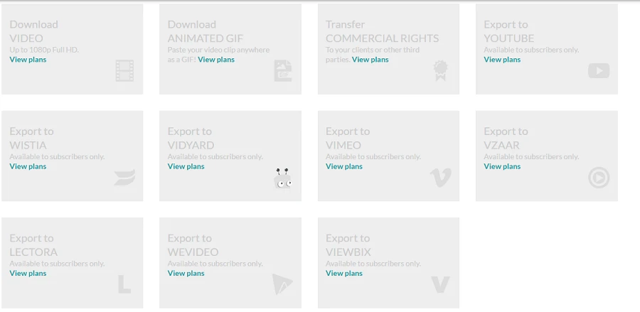640x312 pixels.
Task: Click the Export to YOUTUBE heading
Action: 509,31
